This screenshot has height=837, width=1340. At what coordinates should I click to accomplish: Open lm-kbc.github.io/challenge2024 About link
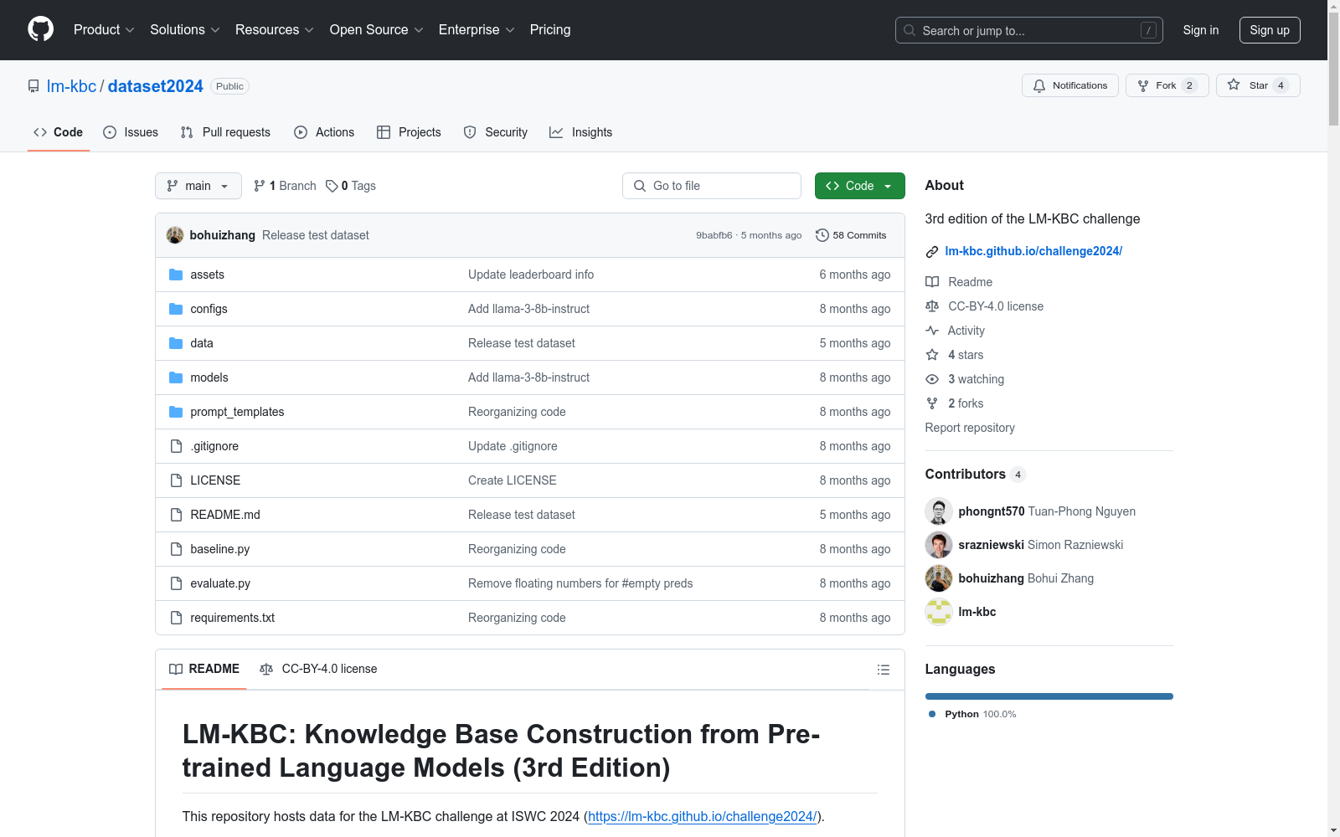point(1033,251)
